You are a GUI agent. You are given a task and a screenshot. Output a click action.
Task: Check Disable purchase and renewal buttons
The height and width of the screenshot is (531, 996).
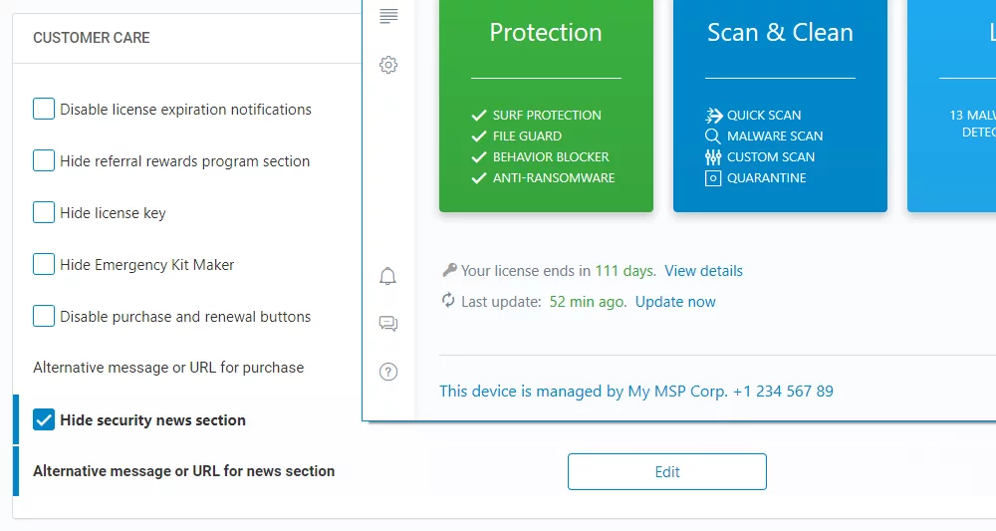44,316
